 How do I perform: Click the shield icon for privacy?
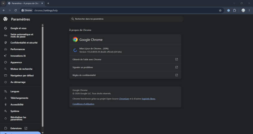6,43
